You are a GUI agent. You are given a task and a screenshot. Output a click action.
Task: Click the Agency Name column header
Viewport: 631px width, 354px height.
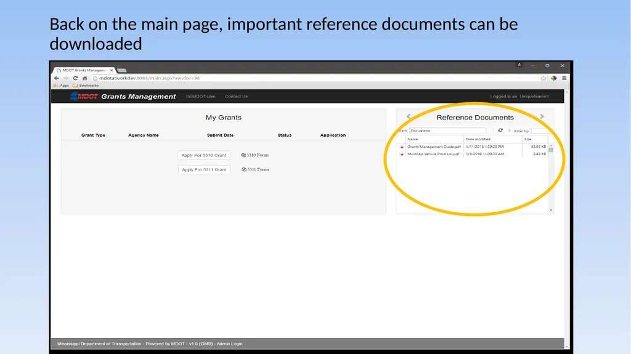click(143, 135)
